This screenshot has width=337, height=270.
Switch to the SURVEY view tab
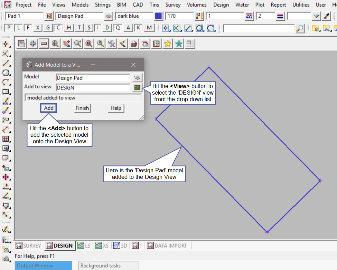[x=29, y=245]
